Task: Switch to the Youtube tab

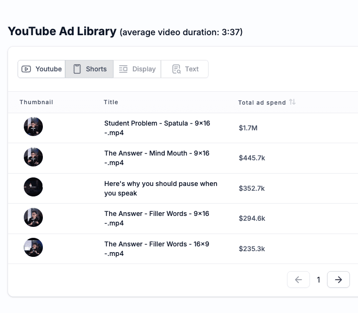Action: point(41,69)
